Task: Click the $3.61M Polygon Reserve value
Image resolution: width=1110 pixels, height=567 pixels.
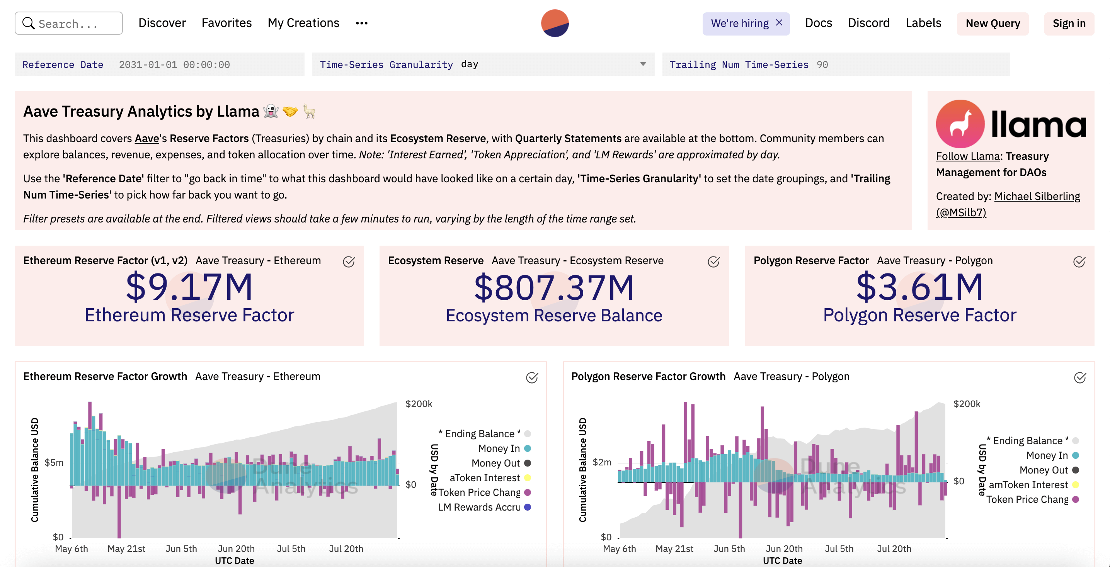Action: tap(919, 287)
